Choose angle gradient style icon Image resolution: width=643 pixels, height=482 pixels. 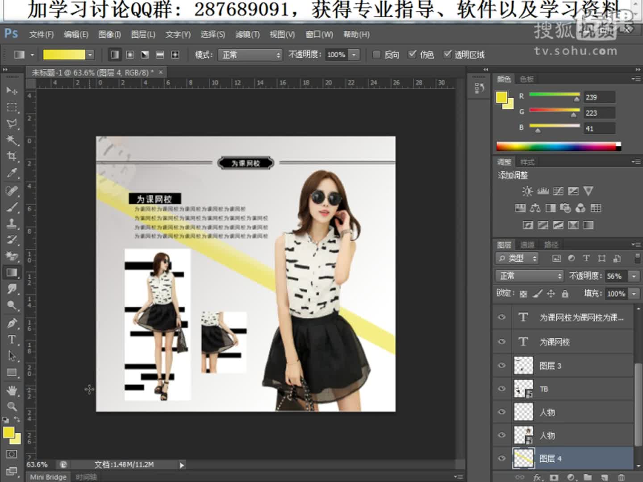(145, 54)
